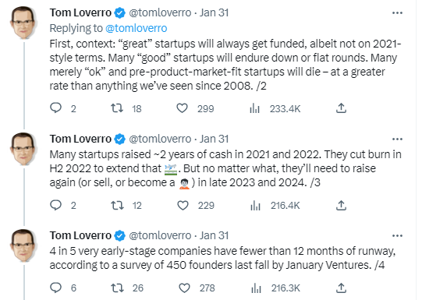This screenshot has width=422, height=300.
Task: Share the first tweet ending in /2
Action: click(341, 108)
